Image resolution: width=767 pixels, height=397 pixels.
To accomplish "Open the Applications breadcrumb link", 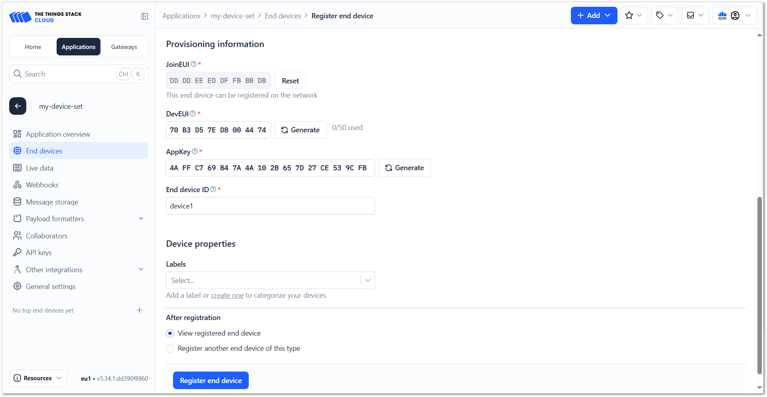I will pos(181,16).
